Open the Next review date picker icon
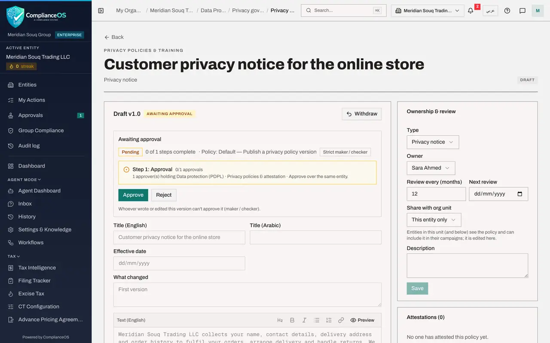Image resolution: width=550 pixels, height=343 pixels. (520, 194)
